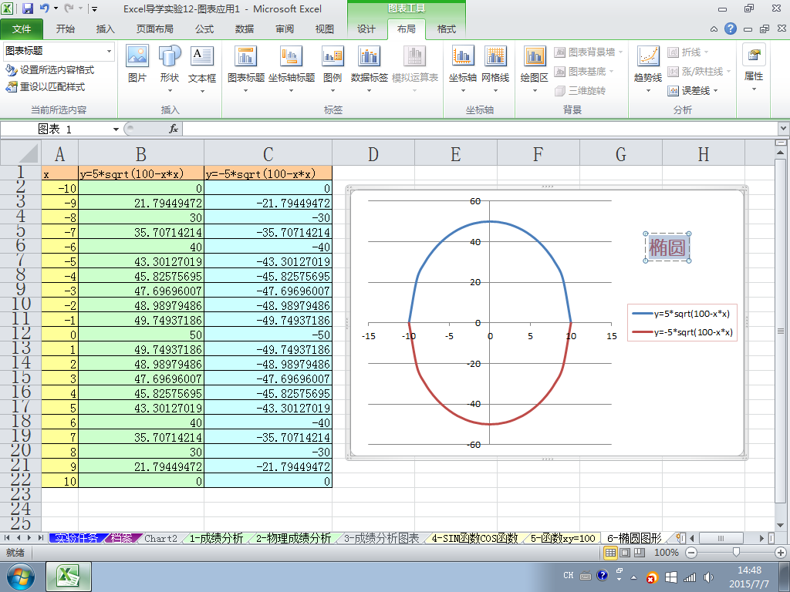Insert a 文本框 text box
This screenshot has width=790, height=592.
pyautogui.click(x=202, y=69)
